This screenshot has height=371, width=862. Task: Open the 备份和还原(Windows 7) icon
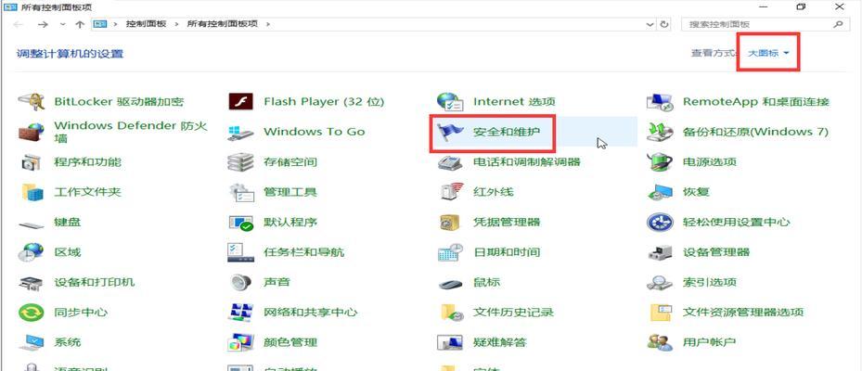coord(660,132)
